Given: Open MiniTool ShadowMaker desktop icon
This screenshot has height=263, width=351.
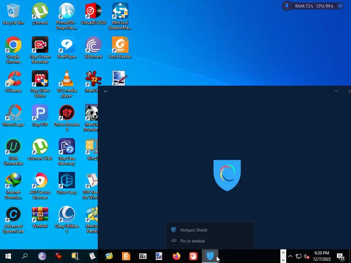Looking at the screenshot, I should click(120, 16).
